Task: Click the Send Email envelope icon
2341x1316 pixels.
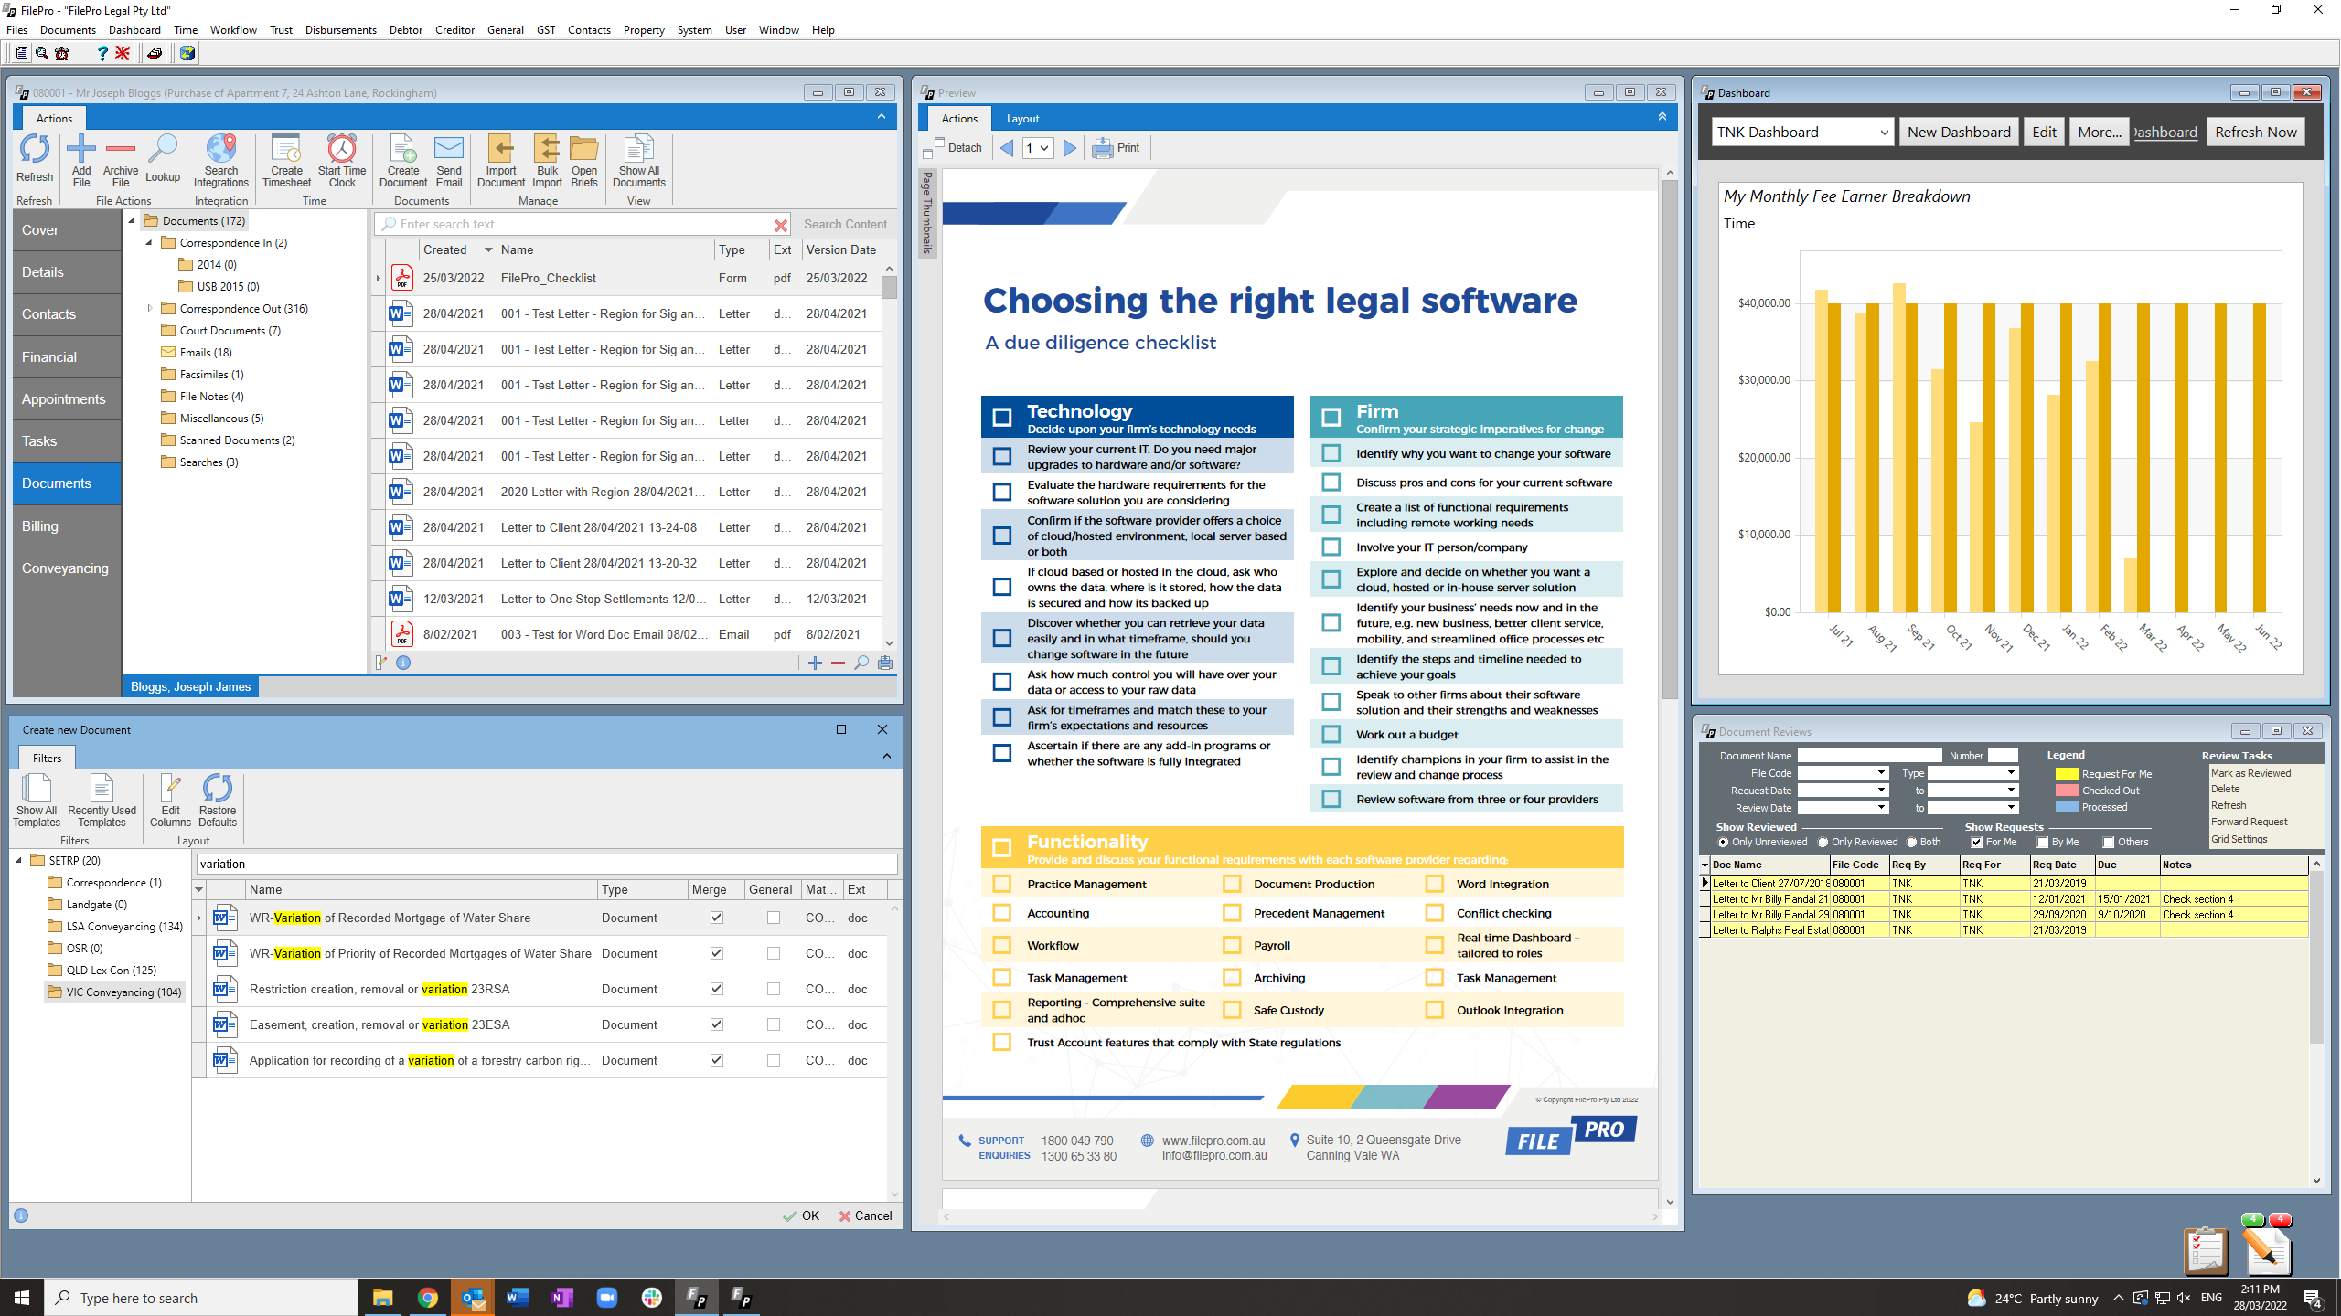Action: point(448,149)
